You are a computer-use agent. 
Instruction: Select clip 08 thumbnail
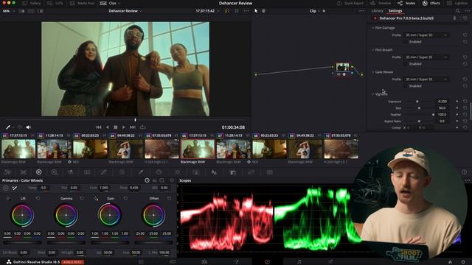tap(269, 149)
